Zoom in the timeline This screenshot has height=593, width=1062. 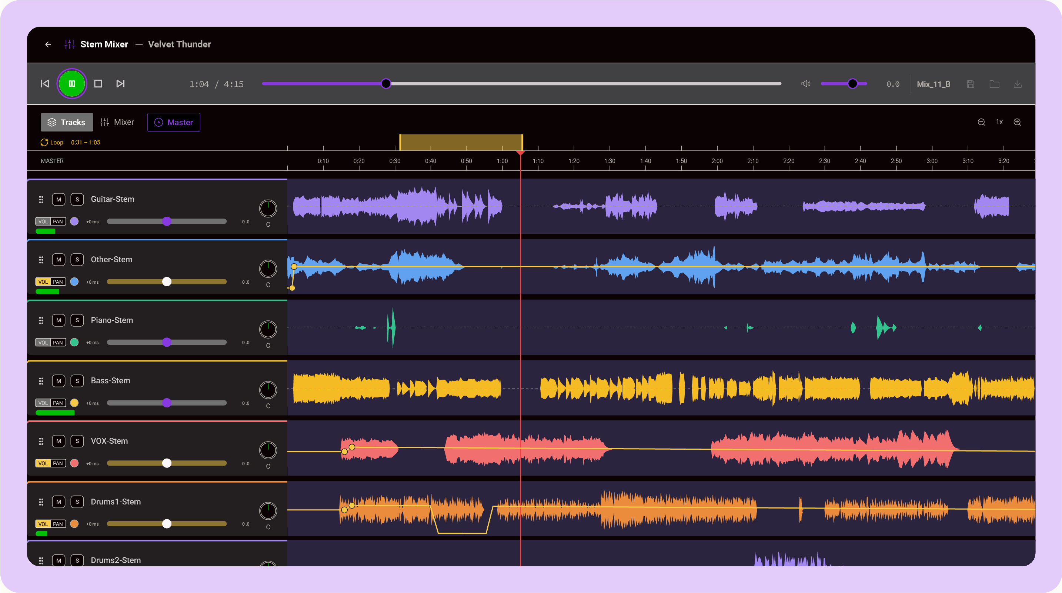tap(1018, 122)
